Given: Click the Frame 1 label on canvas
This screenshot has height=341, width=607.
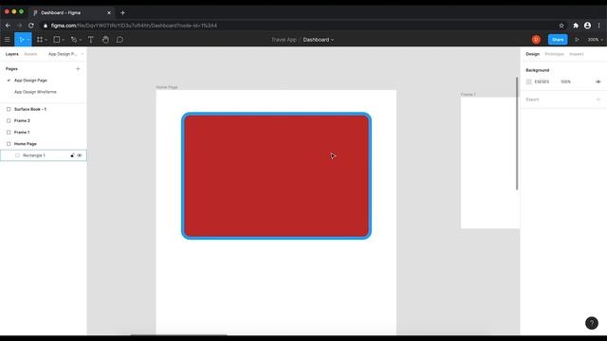Looking at the screenshot, I should coord(469,95).
